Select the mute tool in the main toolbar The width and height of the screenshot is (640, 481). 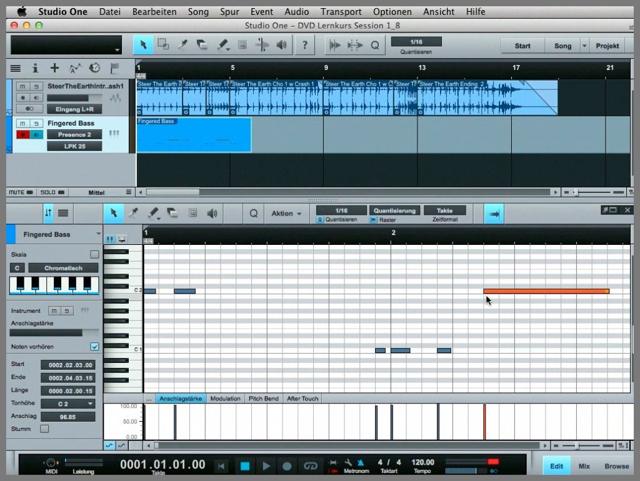point(242,44)
